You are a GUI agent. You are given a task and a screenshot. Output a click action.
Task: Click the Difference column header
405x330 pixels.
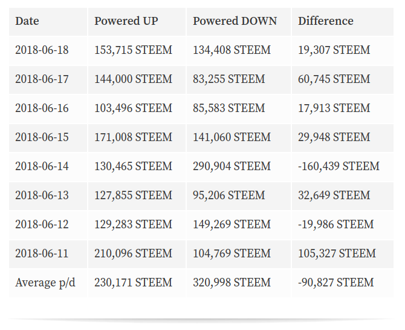[x=343, y=21]
